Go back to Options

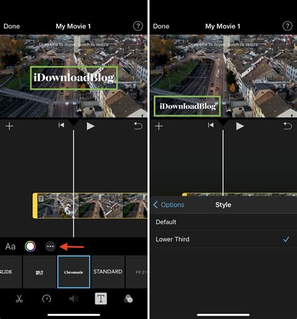tap(169, 205)
